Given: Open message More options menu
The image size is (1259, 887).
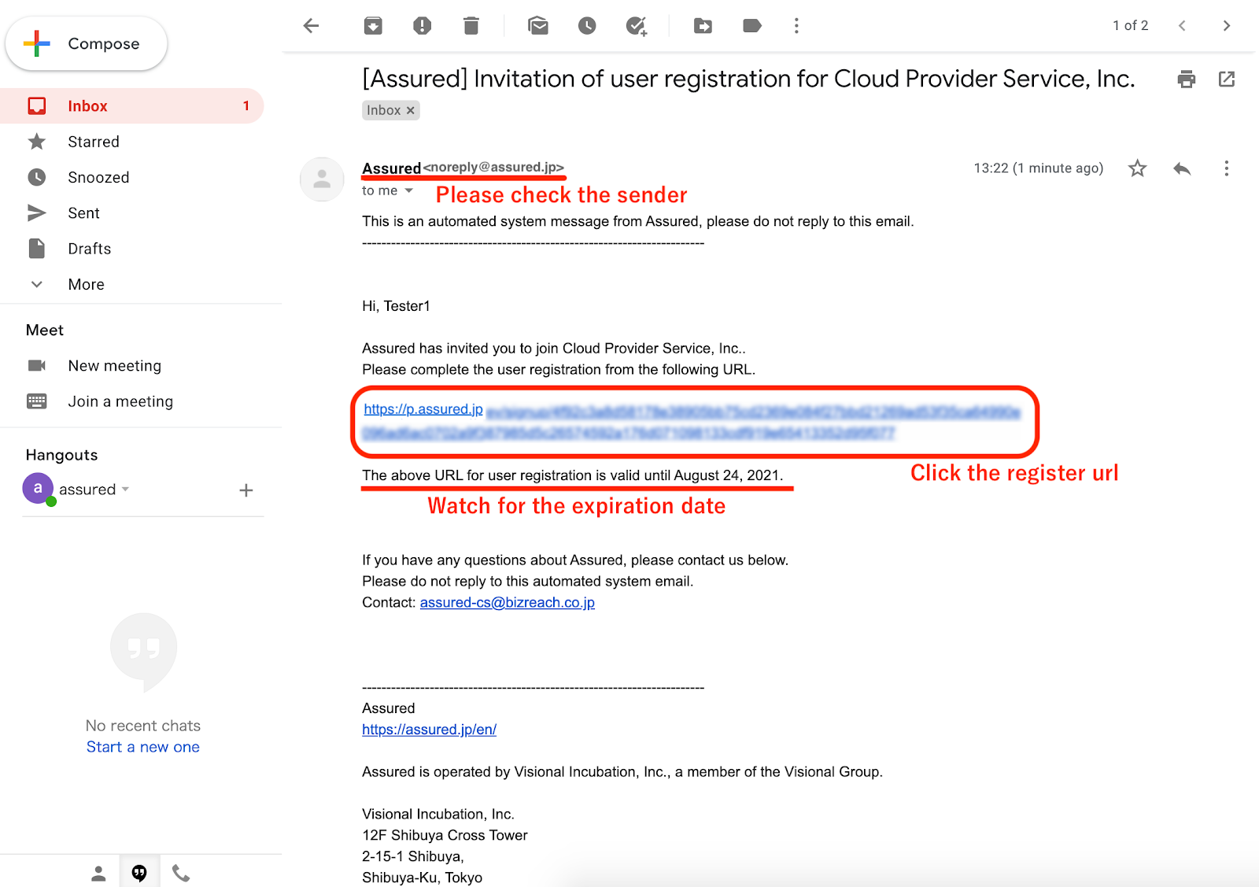Looking at the screenshot, I should (1226, 168).
